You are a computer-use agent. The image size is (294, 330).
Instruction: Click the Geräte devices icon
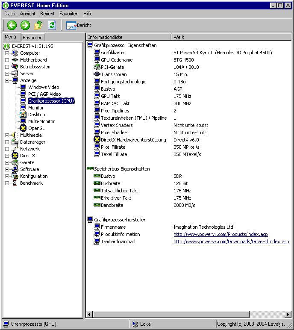point(15,162)
